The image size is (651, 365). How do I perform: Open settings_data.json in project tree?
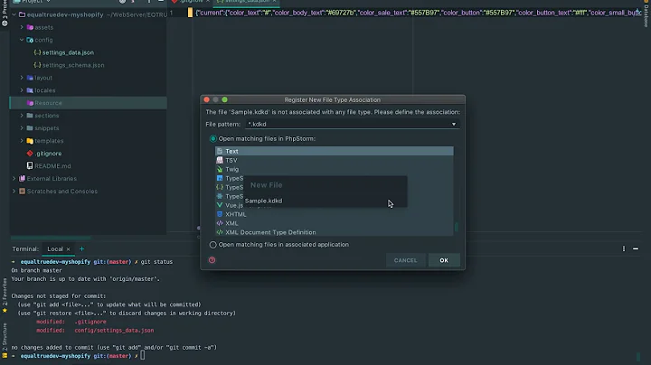point(68,52)
